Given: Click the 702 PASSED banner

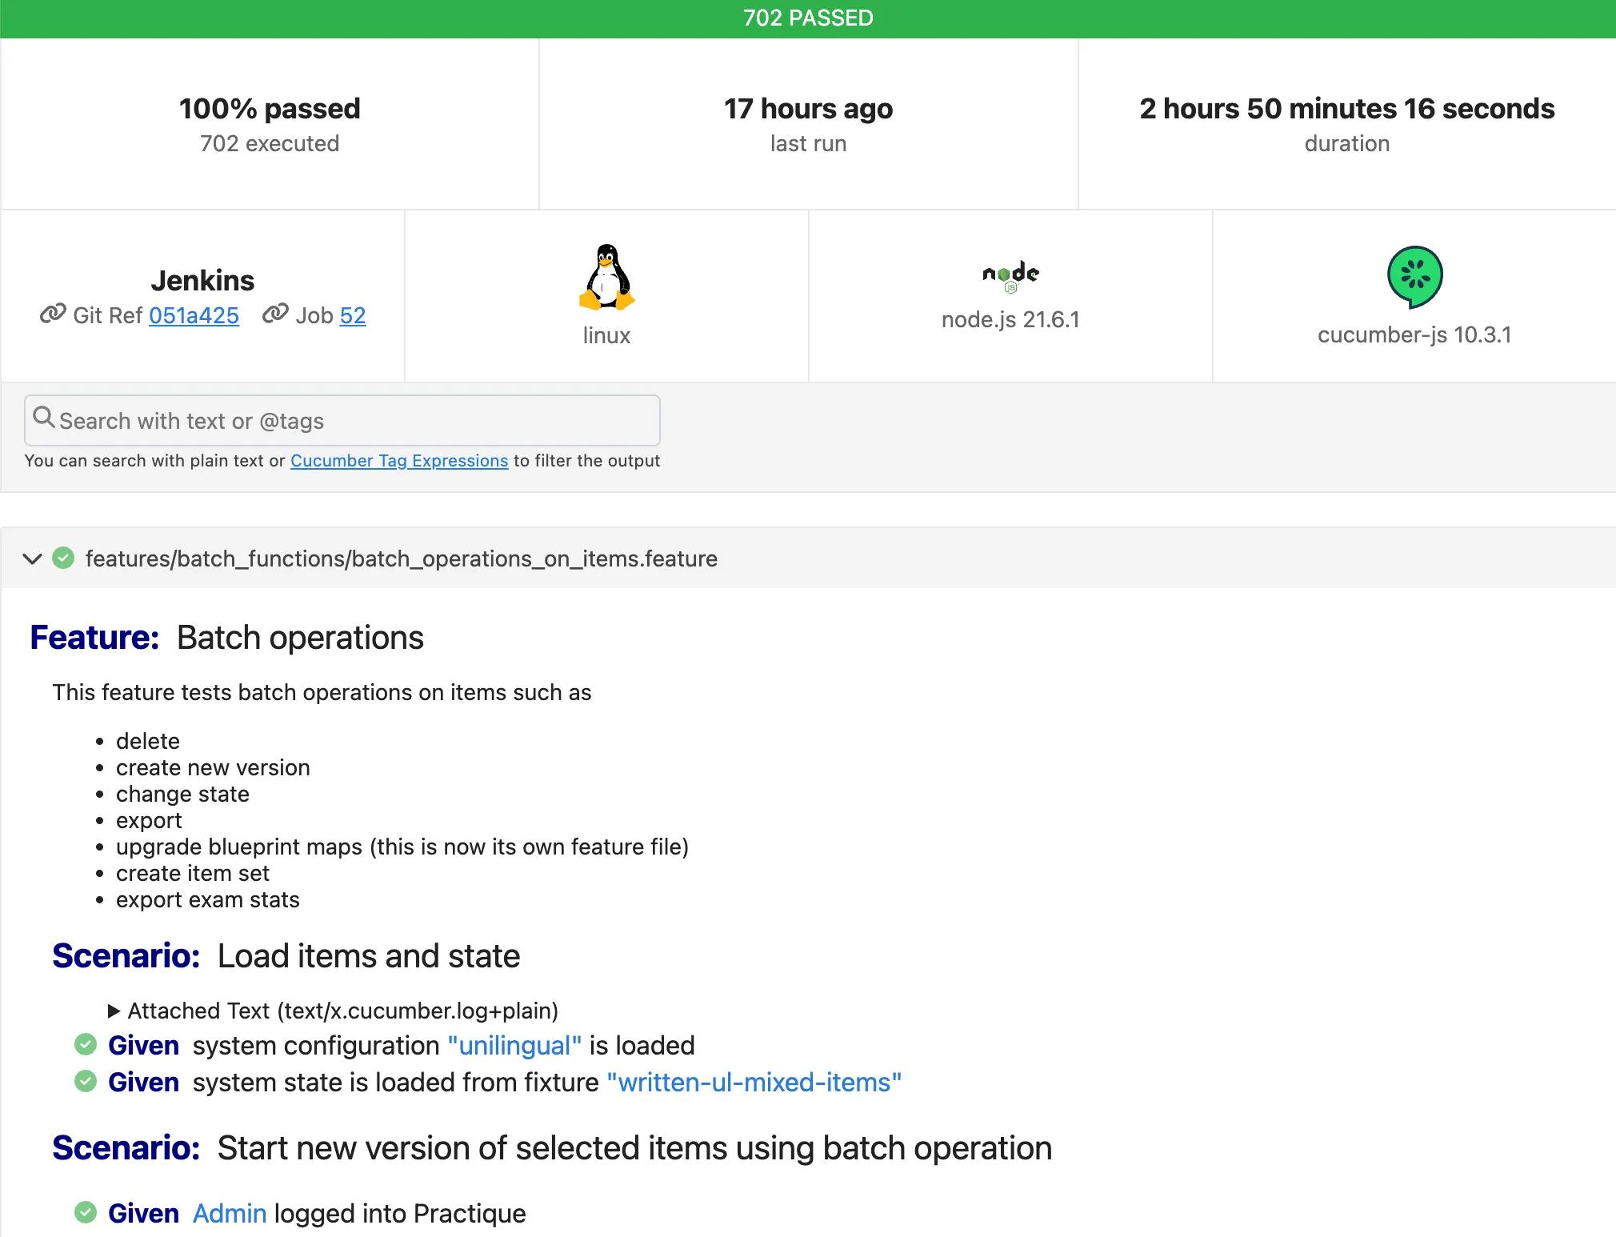Looking at the screenshot, I should point(808,17).
